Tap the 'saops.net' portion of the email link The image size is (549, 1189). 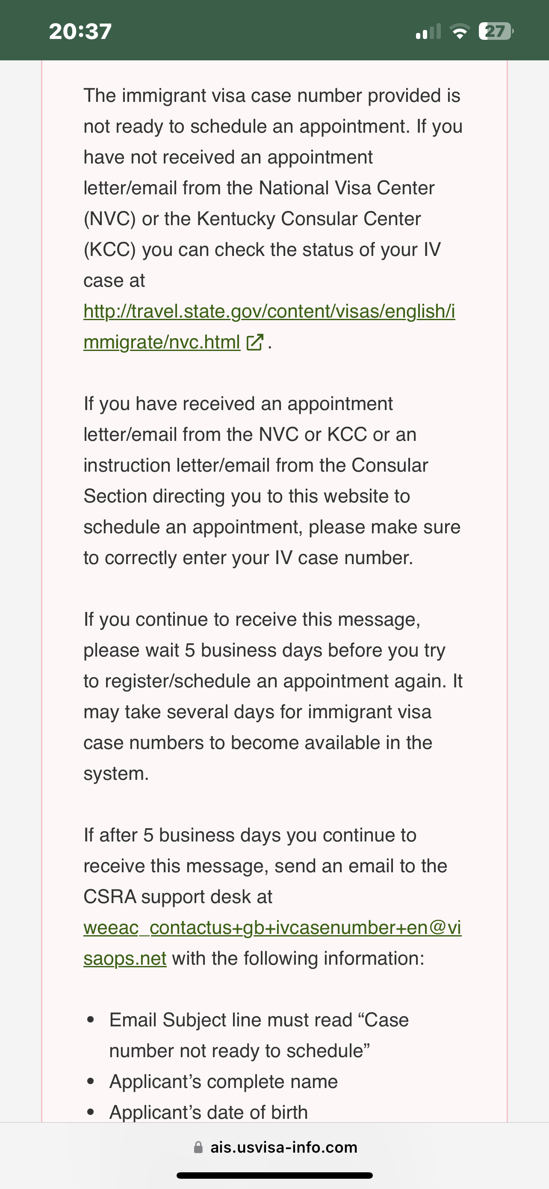[125, 958]
